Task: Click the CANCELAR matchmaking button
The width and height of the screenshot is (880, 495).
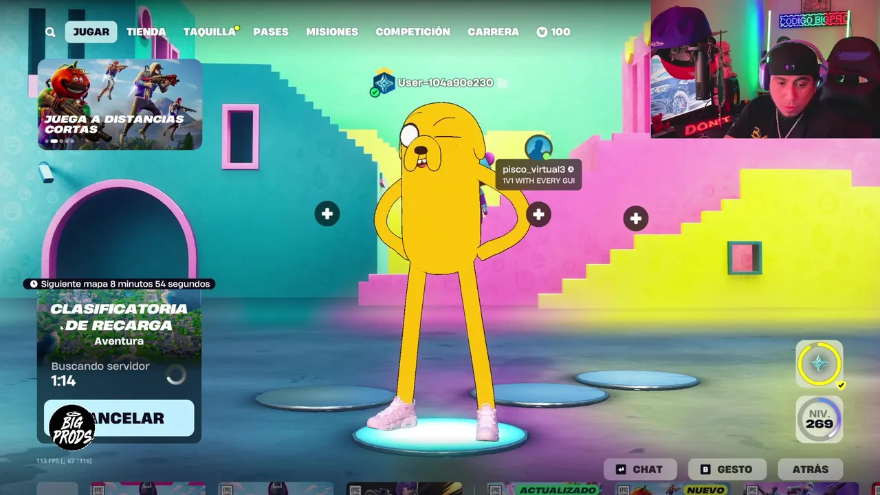Action: (119, 418)
